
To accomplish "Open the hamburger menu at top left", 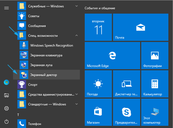I will (x=7, y=8).
